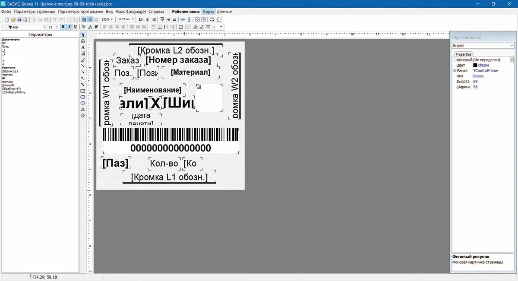Click ellipsis button for Фоновый property
Image resolution: width=518 pixels, height=281 pixels.
coord(512,60)
